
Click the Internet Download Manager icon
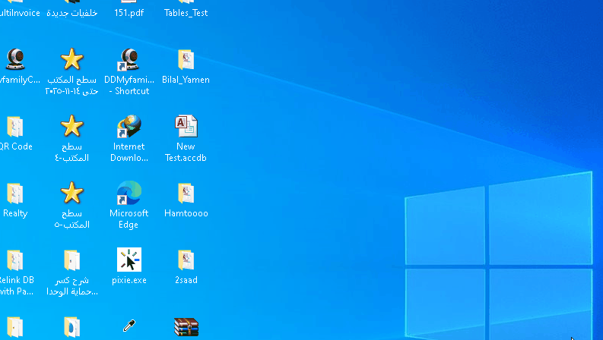[129, 127]
